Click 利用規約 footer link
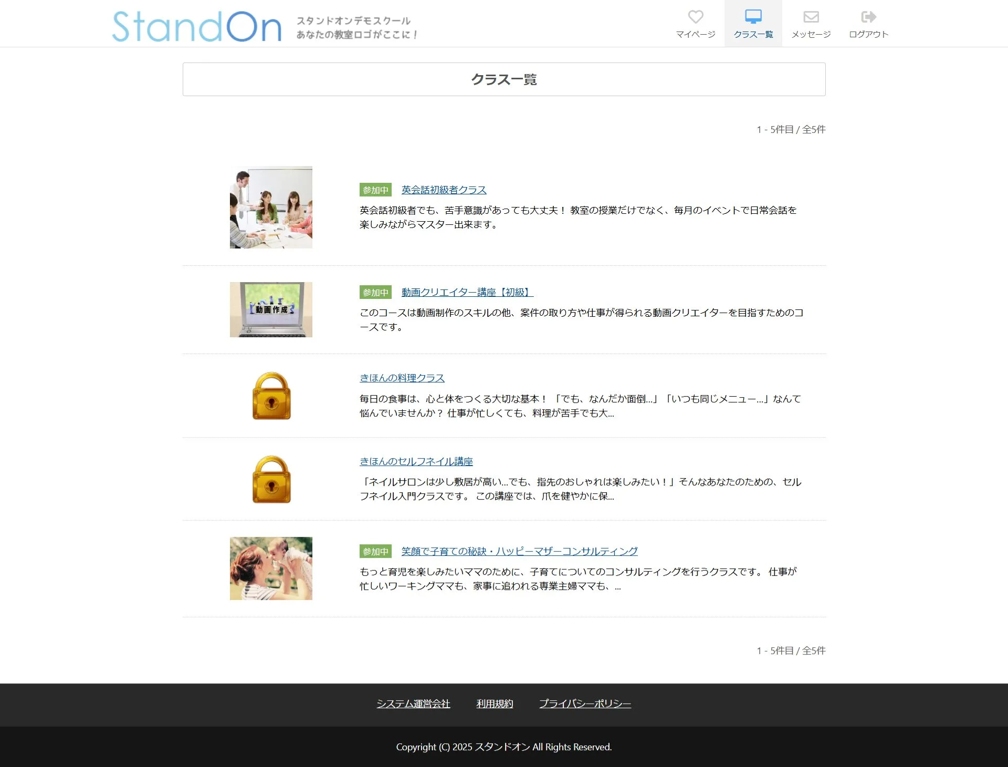Image resolution: width=1008 pixels, height=767 pixels. pyautogui.click(x=495, y=703)
